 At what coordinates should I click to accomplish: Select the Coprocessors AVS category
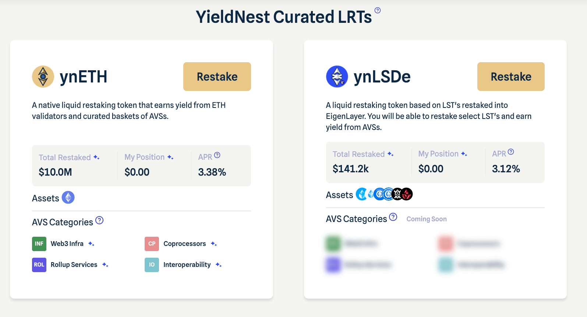click(184, 244)
